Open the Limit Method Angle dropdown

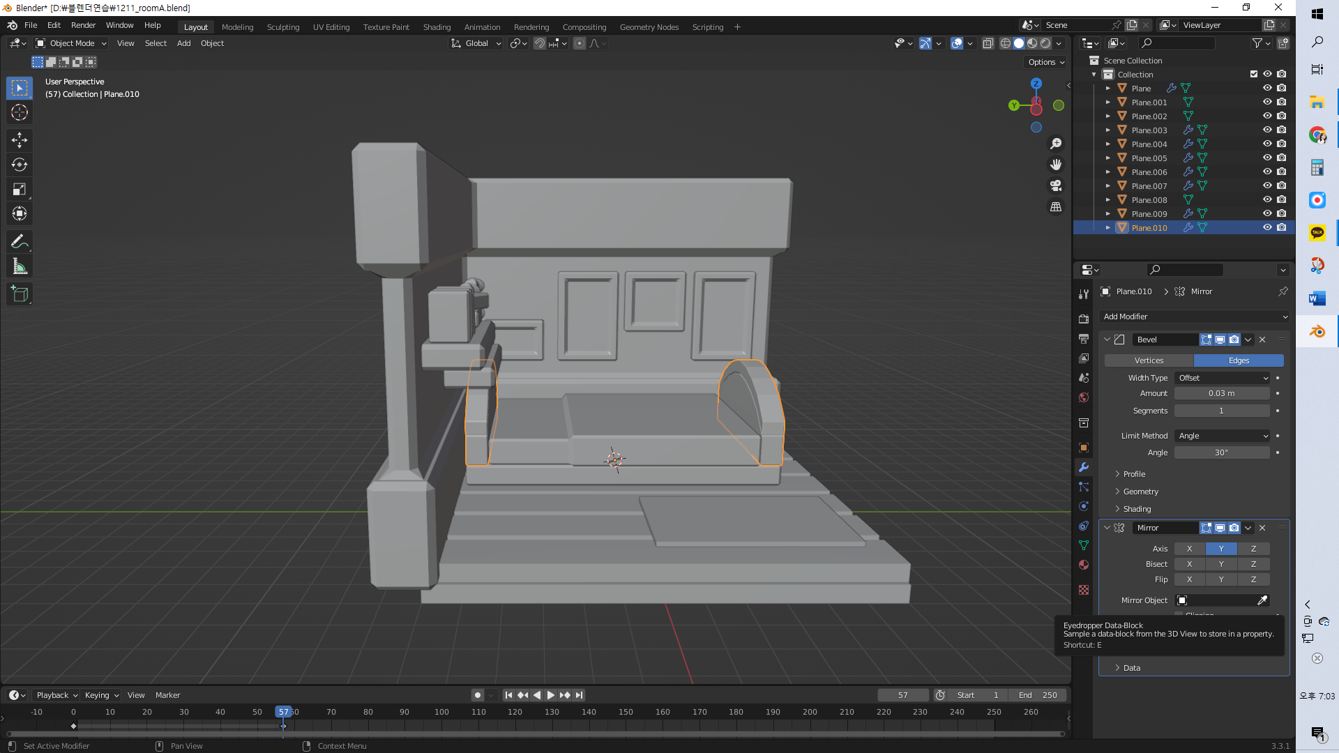coord(1223,436)
